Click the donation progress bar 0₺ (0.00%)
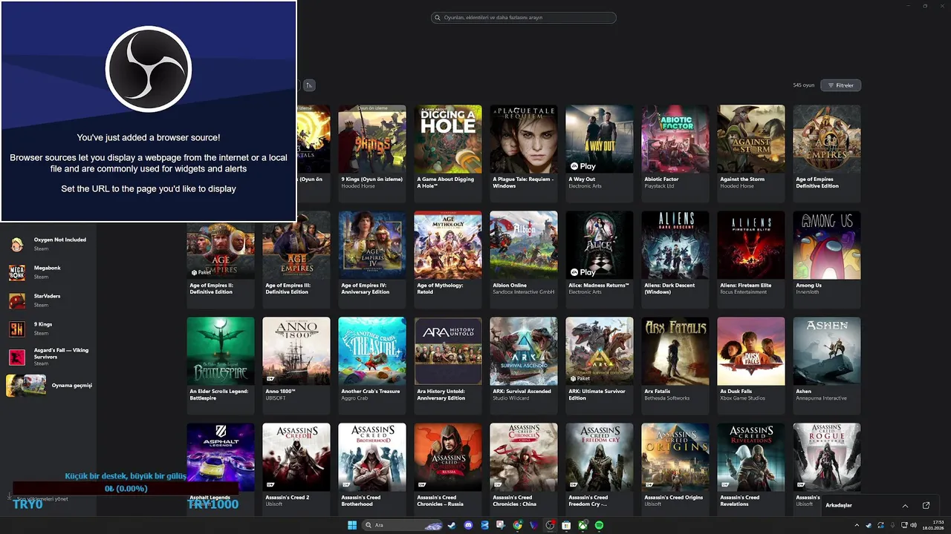Viewport: 951px width, 534px height. tap(126, 489)
